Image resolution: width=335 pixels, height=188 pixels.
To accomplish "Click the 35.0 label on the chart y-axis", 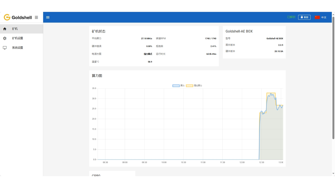I will [x=94, y=89].
